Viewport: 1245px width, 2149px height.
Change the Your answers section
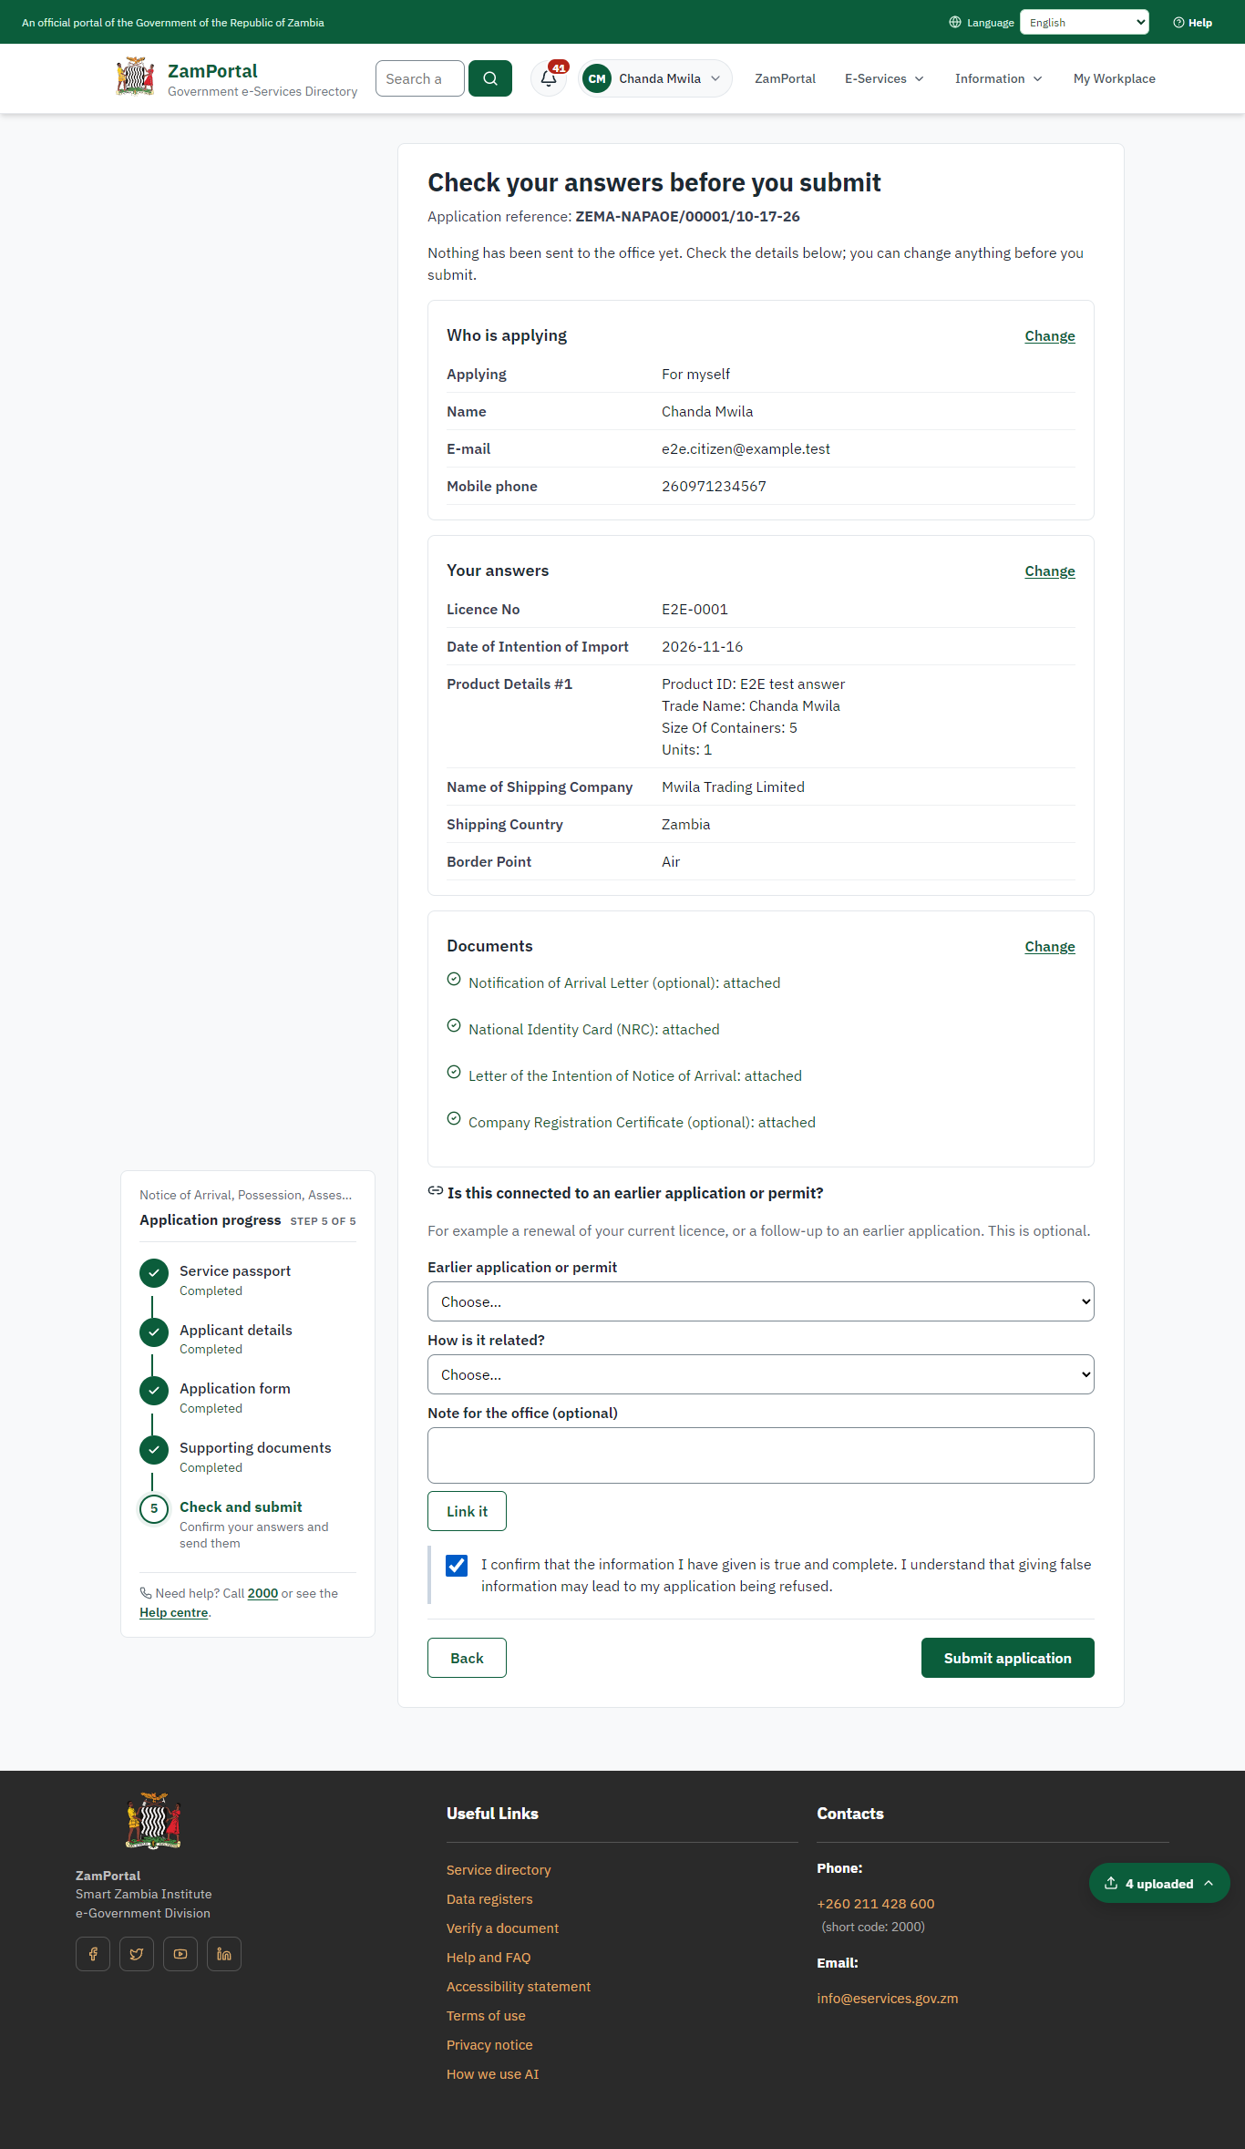(1050, 571)
